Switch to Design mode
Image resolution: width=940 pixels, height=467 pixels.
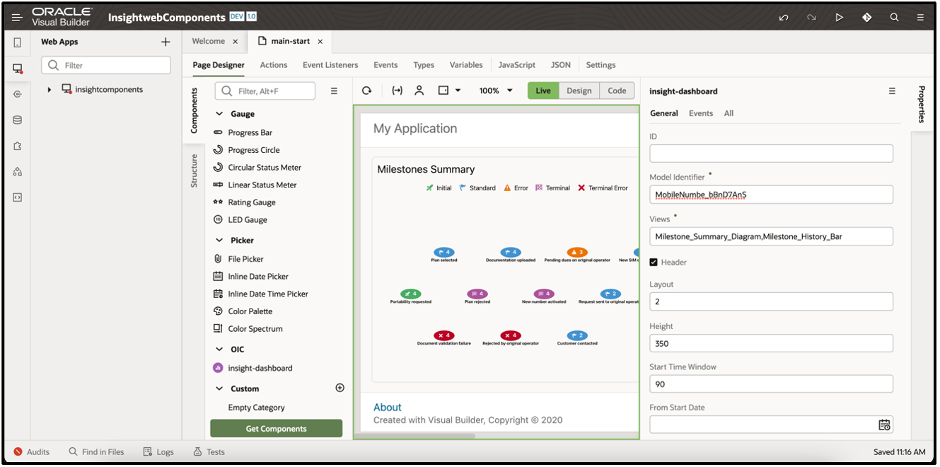579,91
